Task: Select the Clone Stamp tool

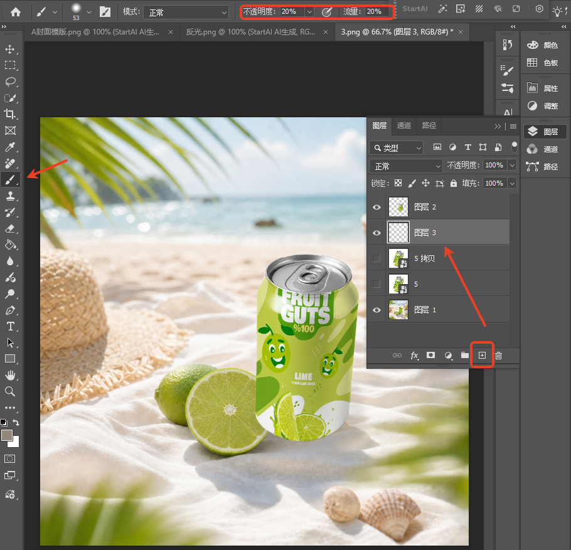Action: 10,196
